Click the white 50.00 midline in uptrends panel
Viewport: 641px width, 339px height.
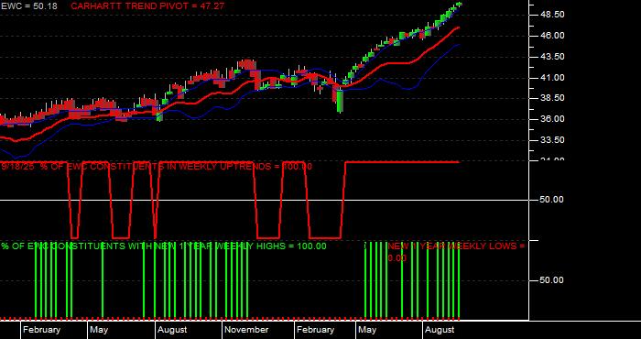click(x=264, y=200)
